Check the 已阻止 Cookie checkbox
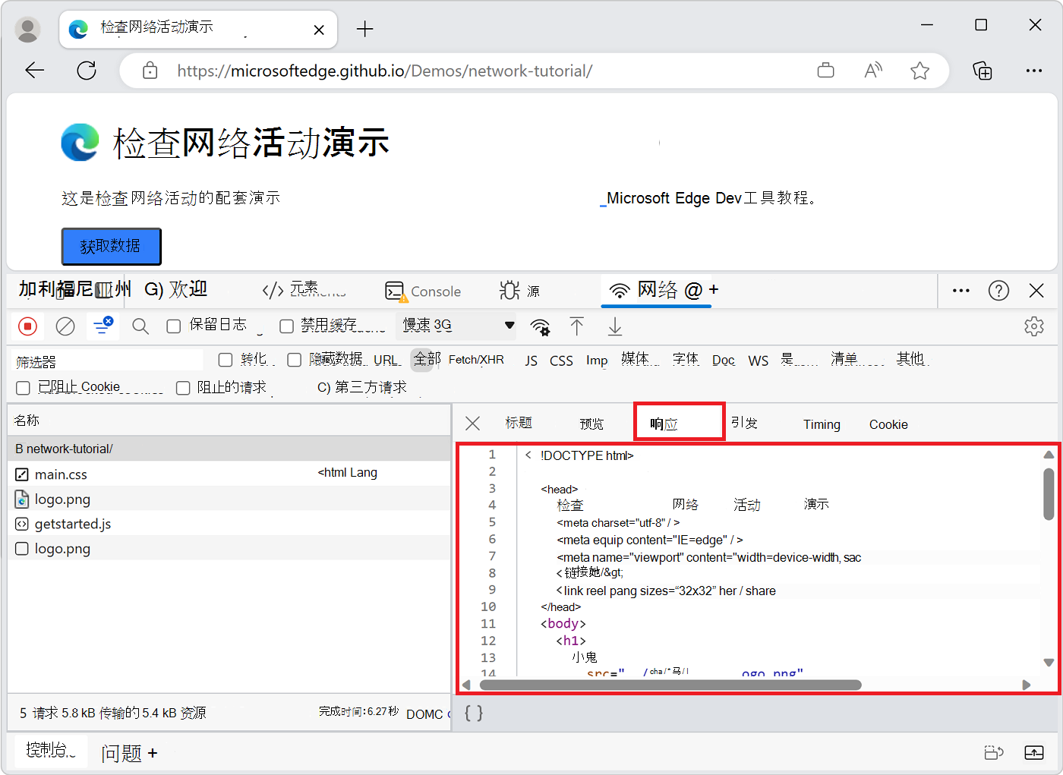Screen dimensions: 1063x775 pos(24,388)
